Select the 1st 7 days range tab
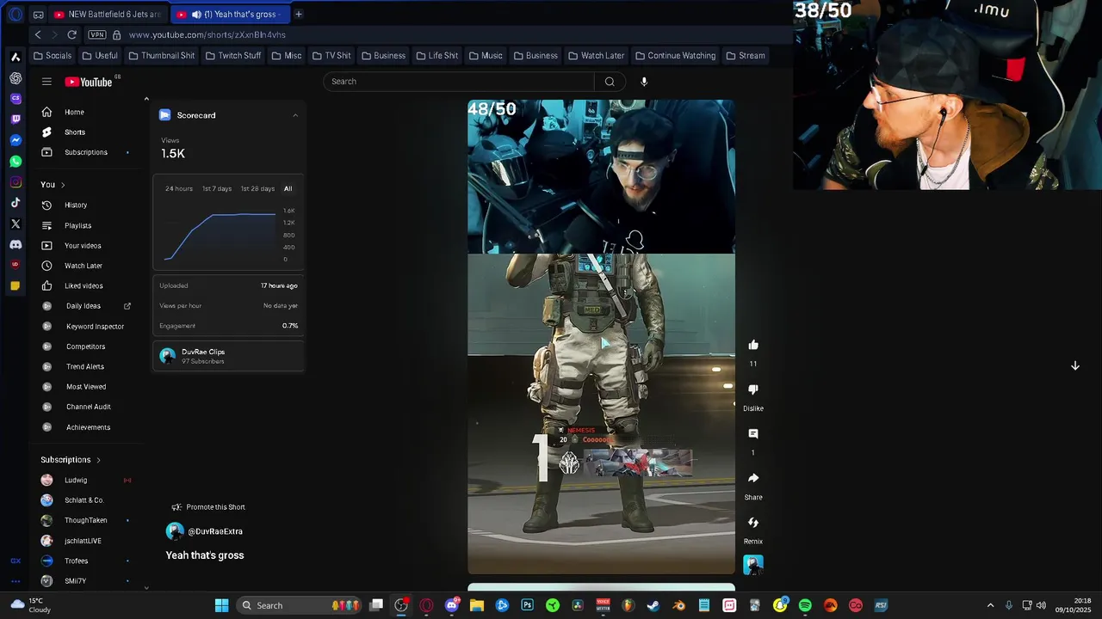Screen dimensions: 1102x619 217,189
